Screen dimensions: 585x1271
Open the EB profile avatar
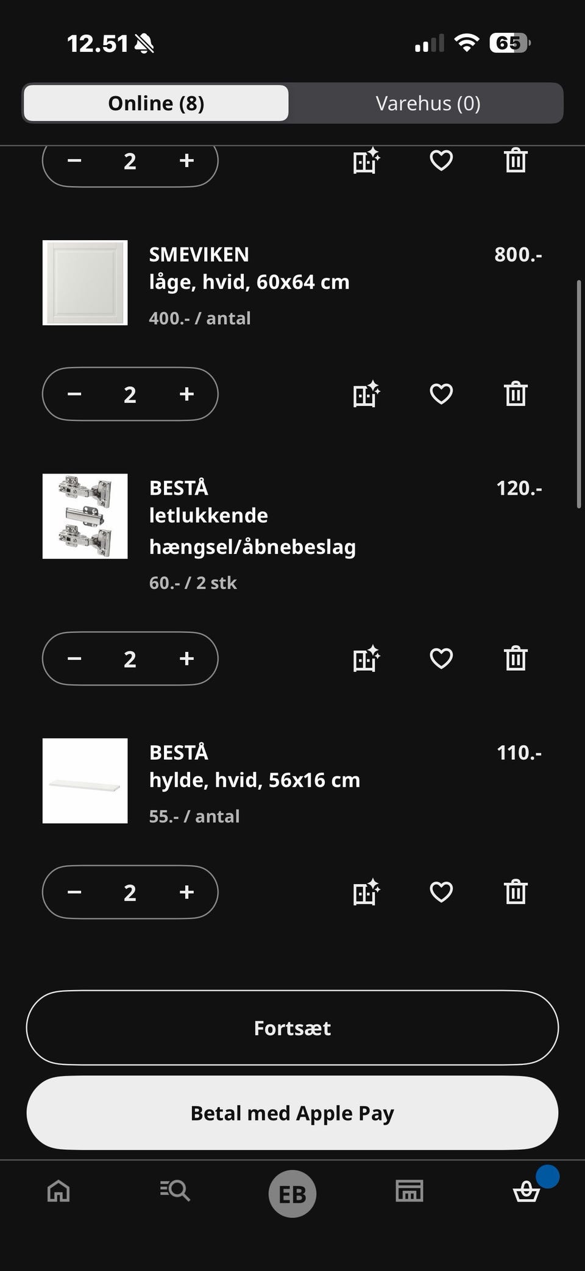(292, 1194)
